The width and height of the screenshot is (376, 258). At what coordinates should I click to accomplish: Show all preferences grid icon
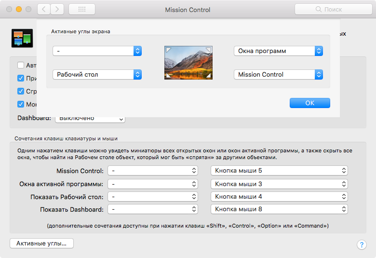coord(82,9)
